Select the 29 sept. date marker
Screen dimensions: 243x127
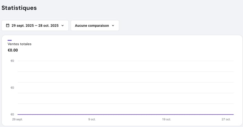17,119
